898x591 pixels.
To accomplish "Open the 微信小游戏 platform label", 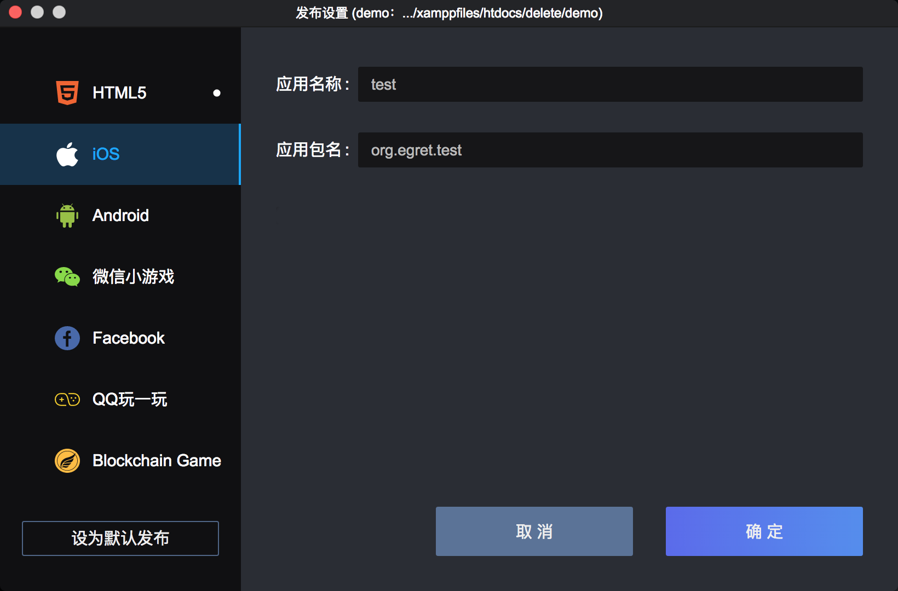I will 133,277.
